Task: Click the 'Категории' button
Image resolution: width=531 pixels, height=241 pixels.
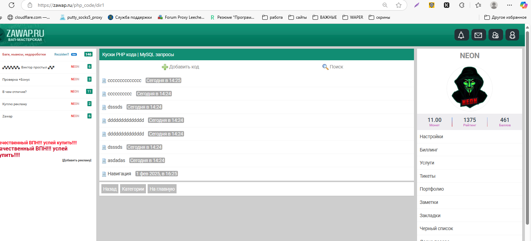Action: 133,189
